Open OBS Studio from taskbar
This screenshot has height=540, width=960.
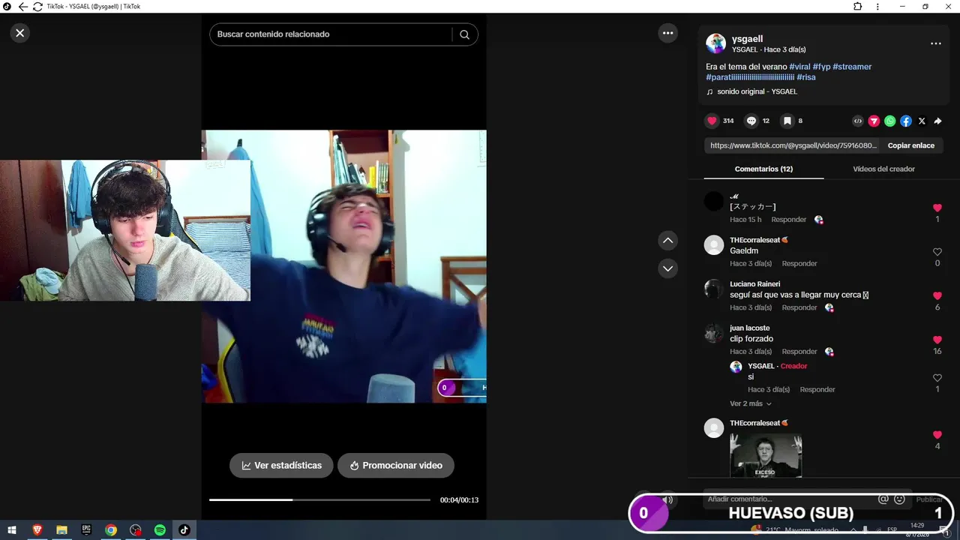coord(135,530)
